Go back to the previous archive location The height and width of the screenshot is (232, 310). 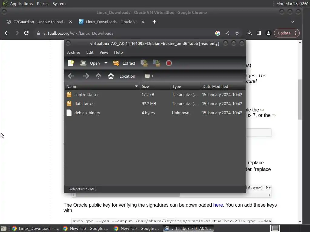click(x=71, y=76)
